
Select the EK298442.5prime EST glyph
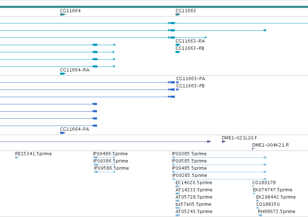[x=258, y=201]
